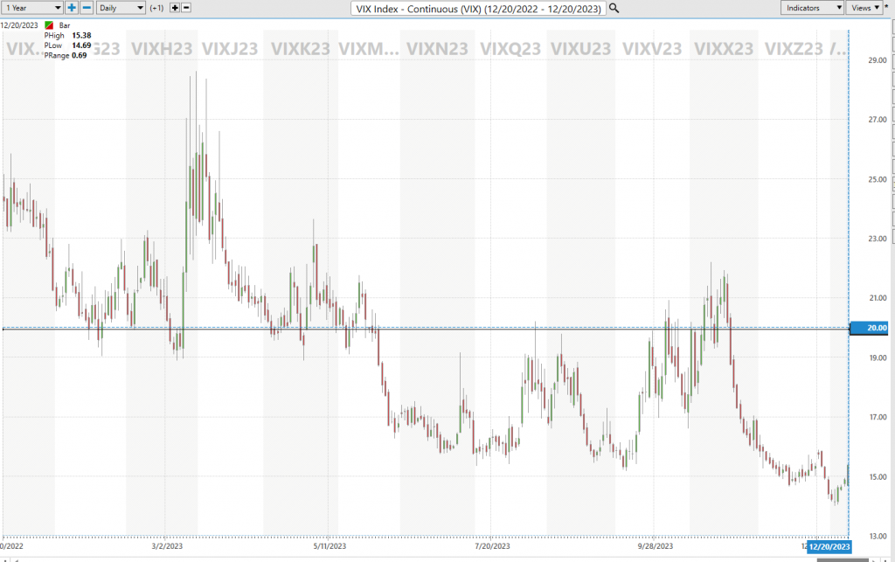Click the VIXH23 contract label
The width and height of the screenshot is (895, 562).
(161, 49)
